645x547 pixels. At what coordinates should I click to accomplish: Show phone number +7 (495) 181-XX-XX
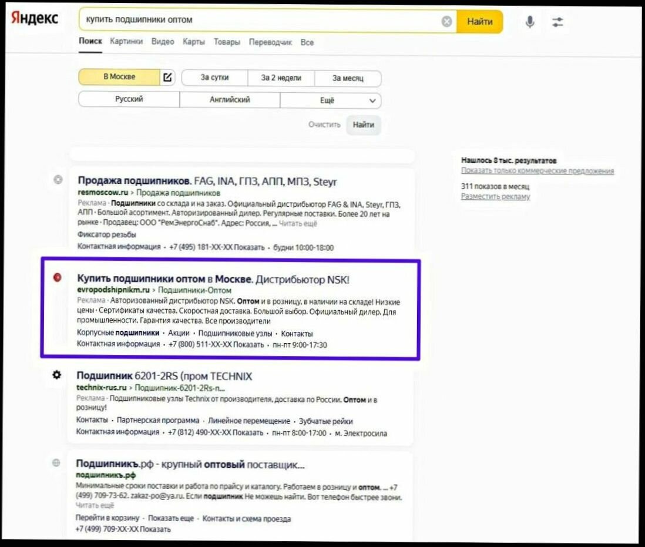click(217, 247)
